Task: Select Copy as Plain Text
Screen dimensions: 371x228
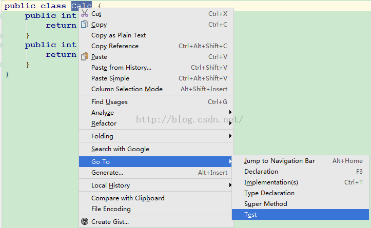Action: click(x=156, y=35)
